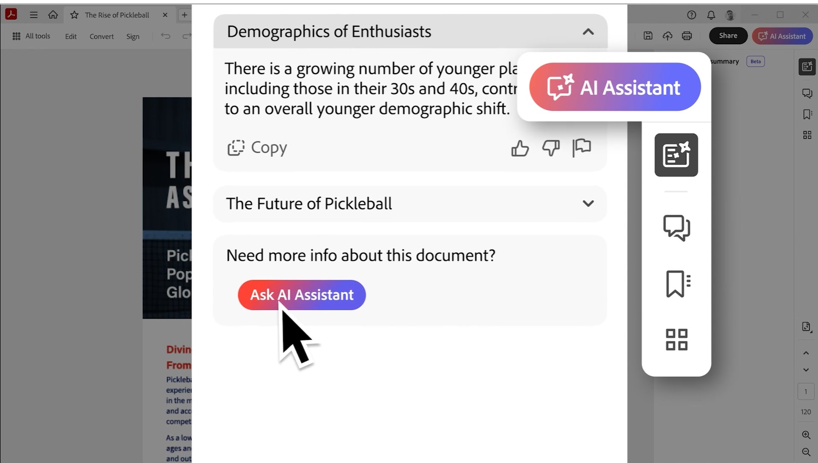This screenshot has width=818, height=463.
Task: Upload the file to cloud storage
Action: point(667,35)
